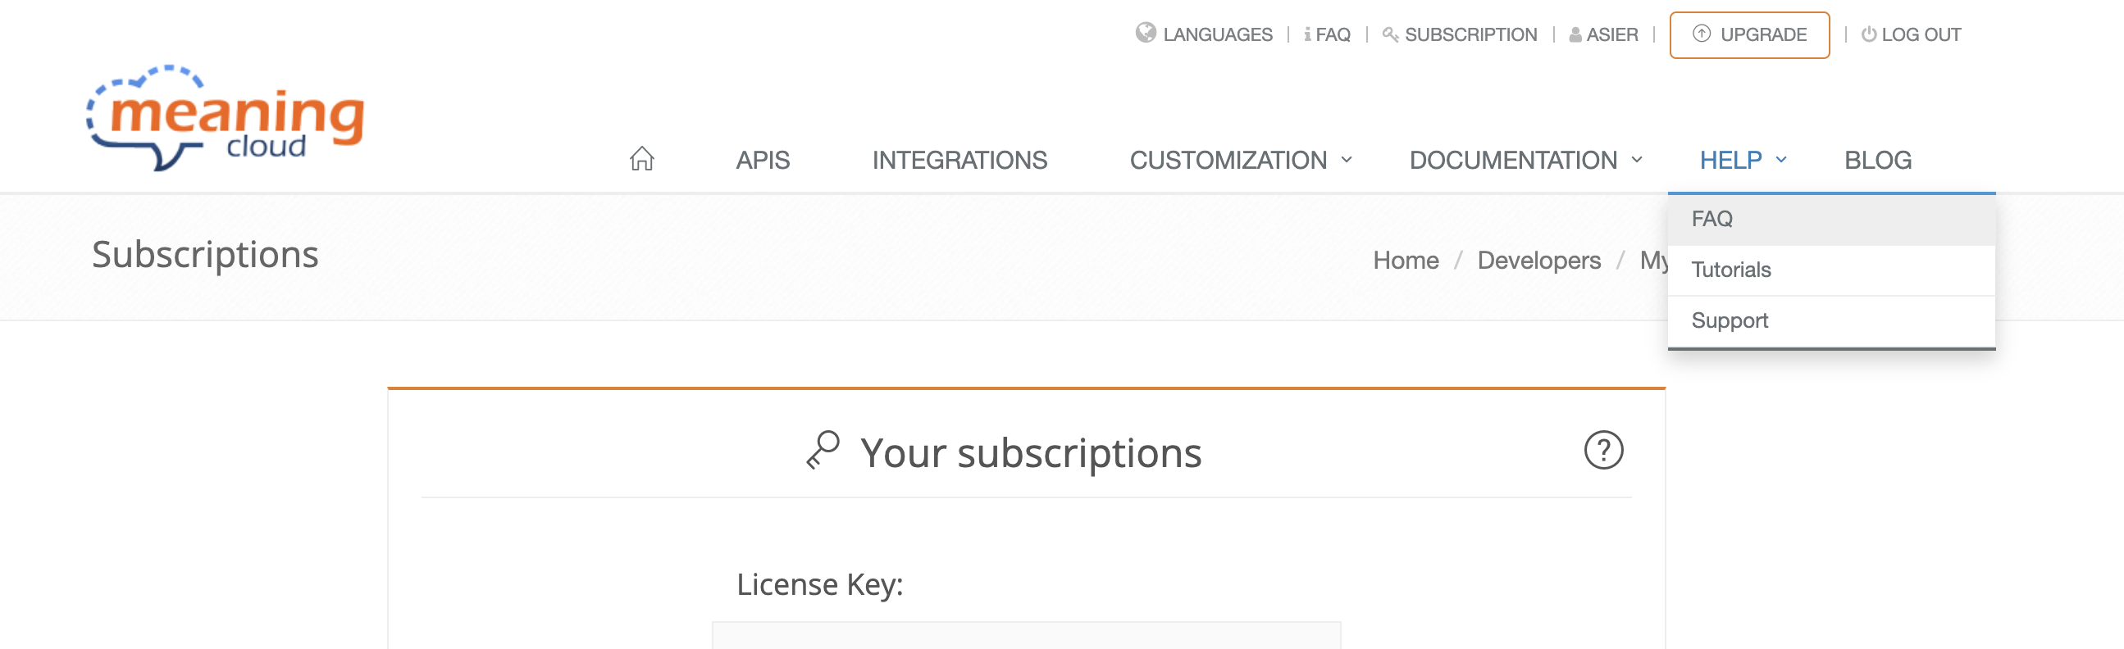
Task: Click the MeaningCloud logo
Action: [x=225, y=117]
